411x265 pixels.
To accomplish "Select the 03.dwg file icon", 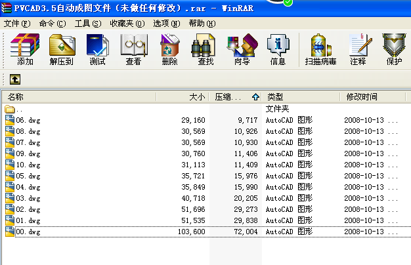I will tap(10, 198).
